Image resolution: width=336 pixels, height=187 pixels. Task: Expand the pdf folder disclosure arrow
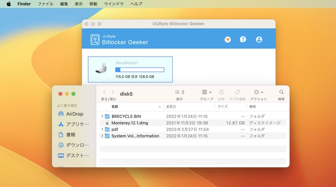pos(102,129)
